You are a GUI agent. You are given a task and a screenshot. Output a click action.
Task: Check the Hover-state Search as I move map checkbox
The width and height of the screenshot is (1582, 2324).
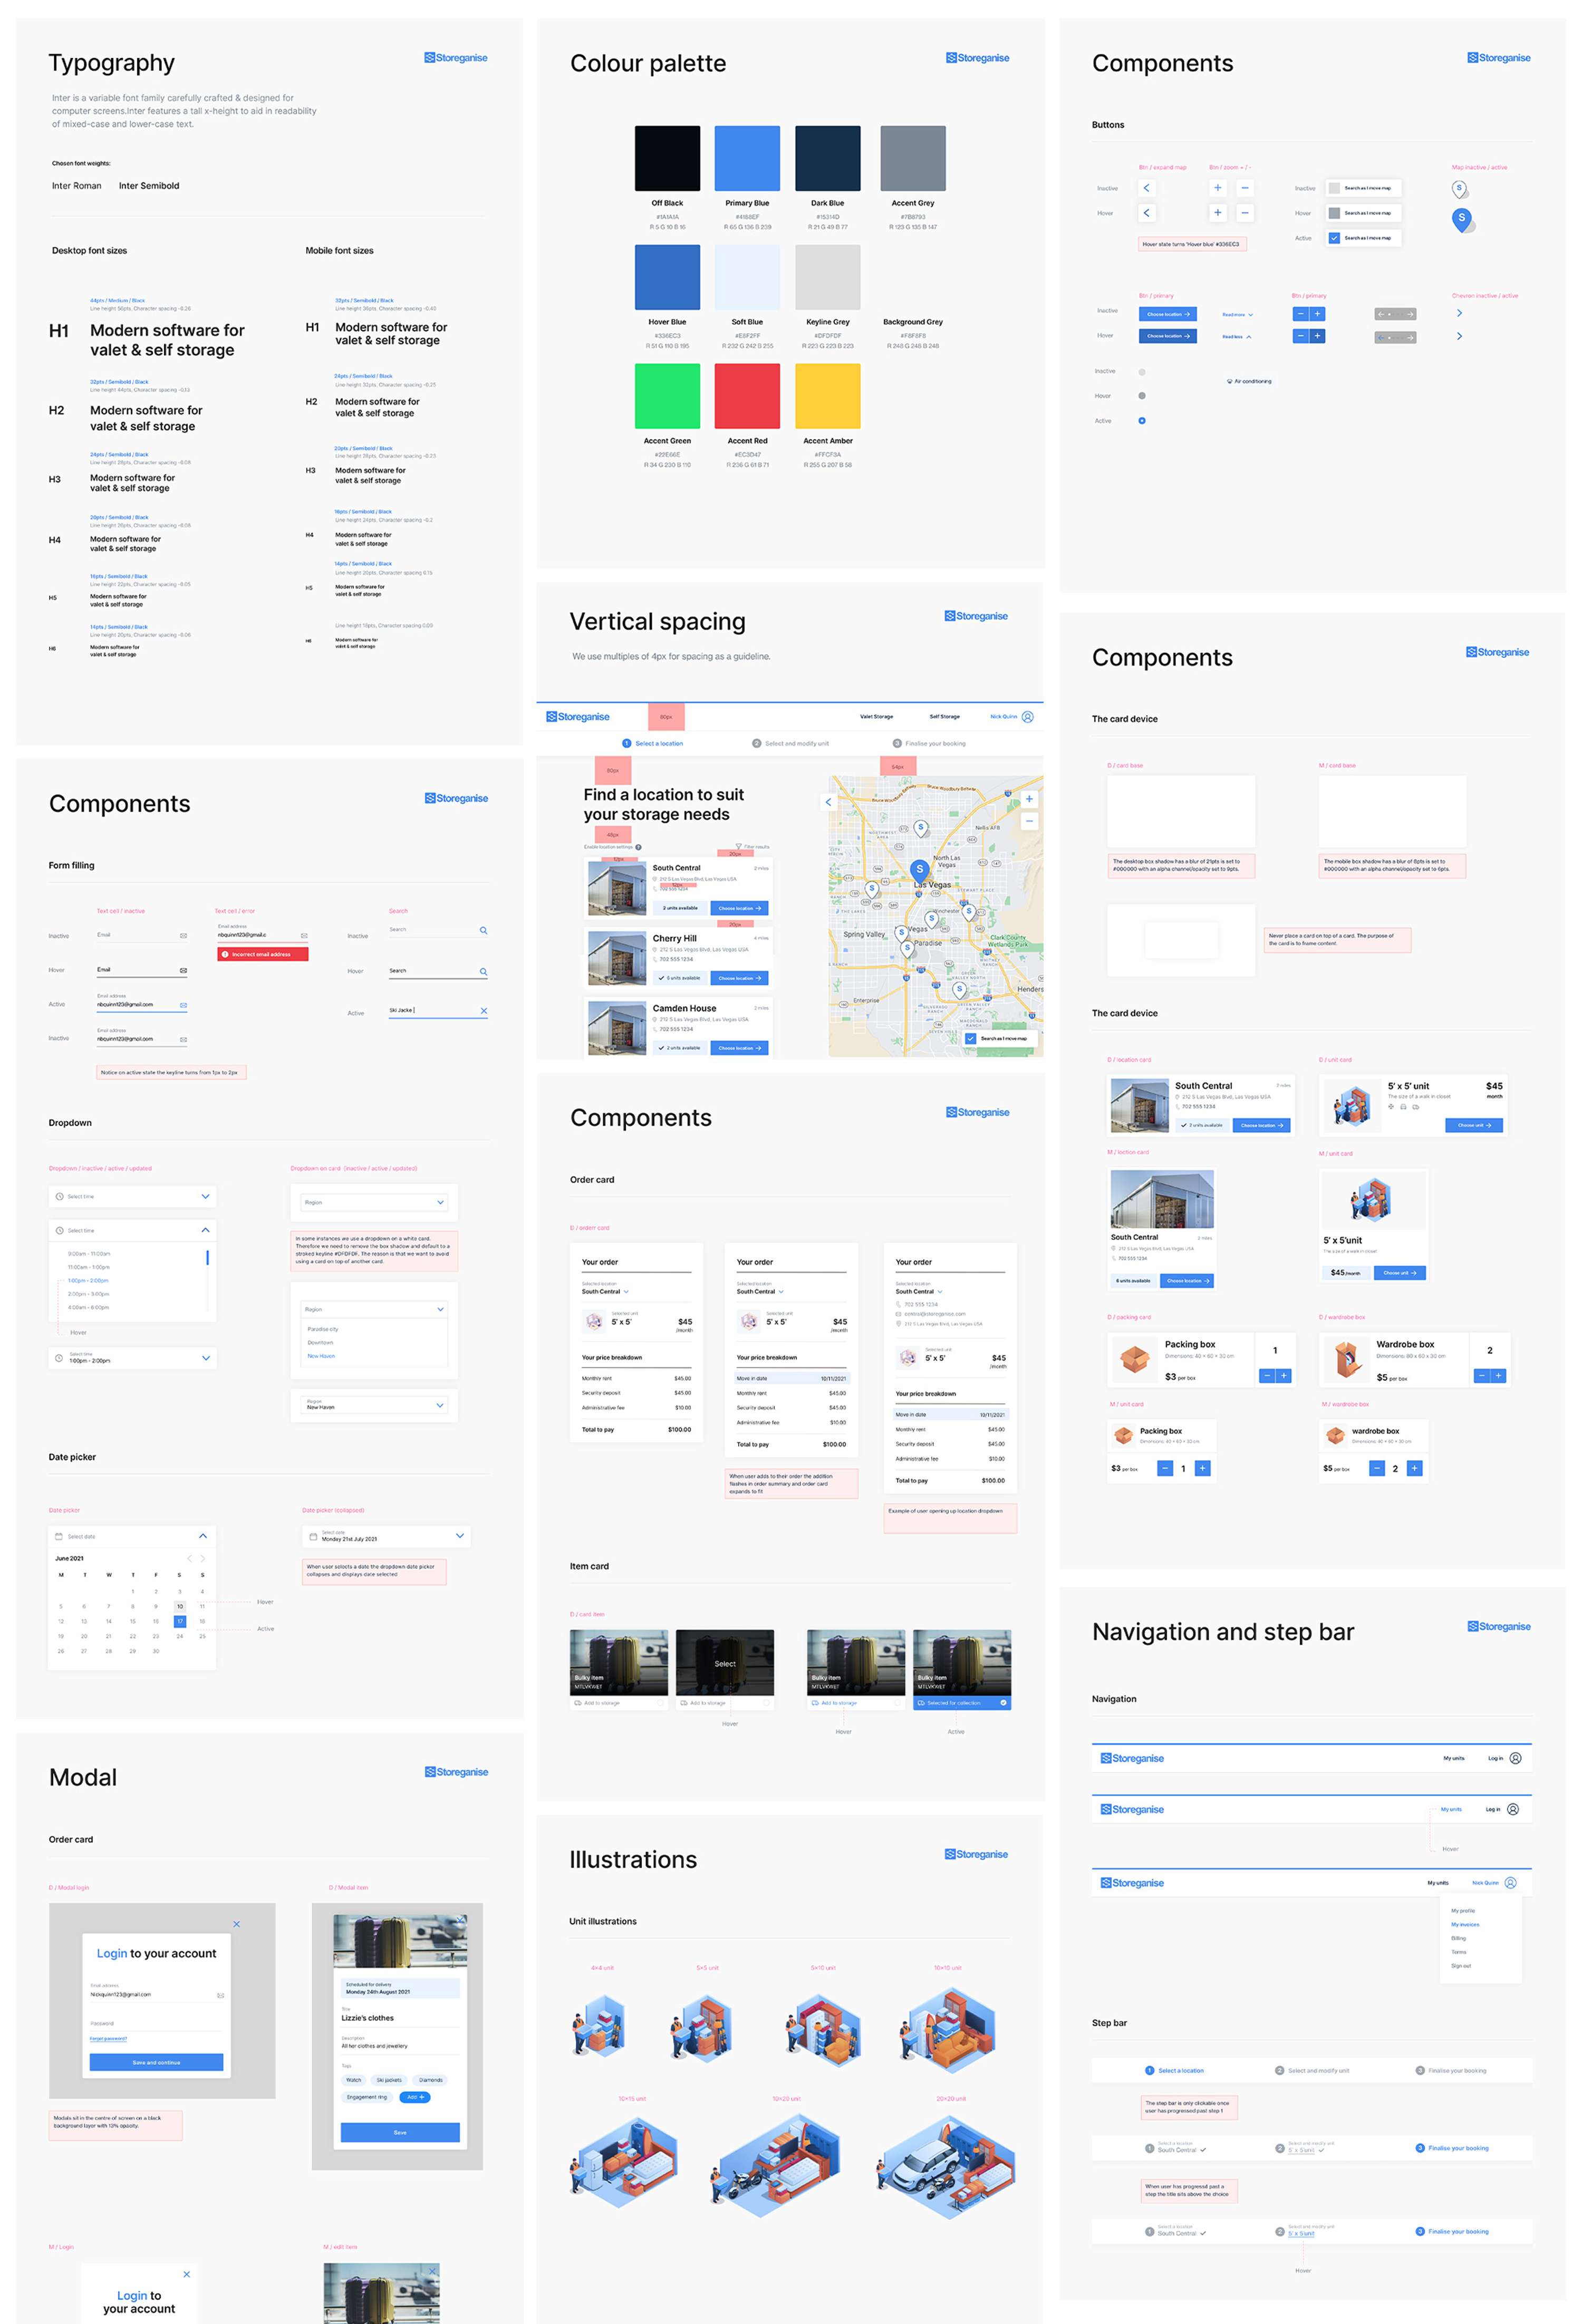click(x=1334, y=213)
